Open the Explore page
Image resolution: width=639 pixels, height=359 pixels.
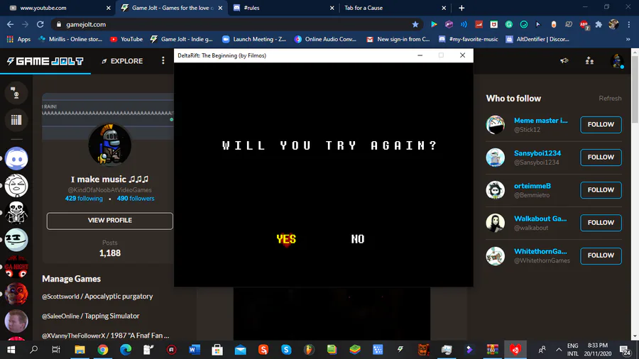coord(122,61)
